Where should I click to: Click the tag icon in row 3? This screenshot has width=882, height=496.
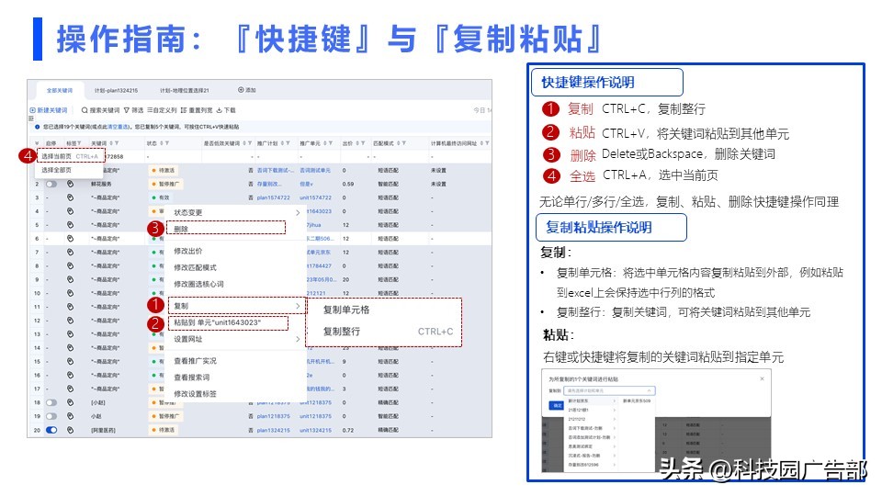coord(71,197)
